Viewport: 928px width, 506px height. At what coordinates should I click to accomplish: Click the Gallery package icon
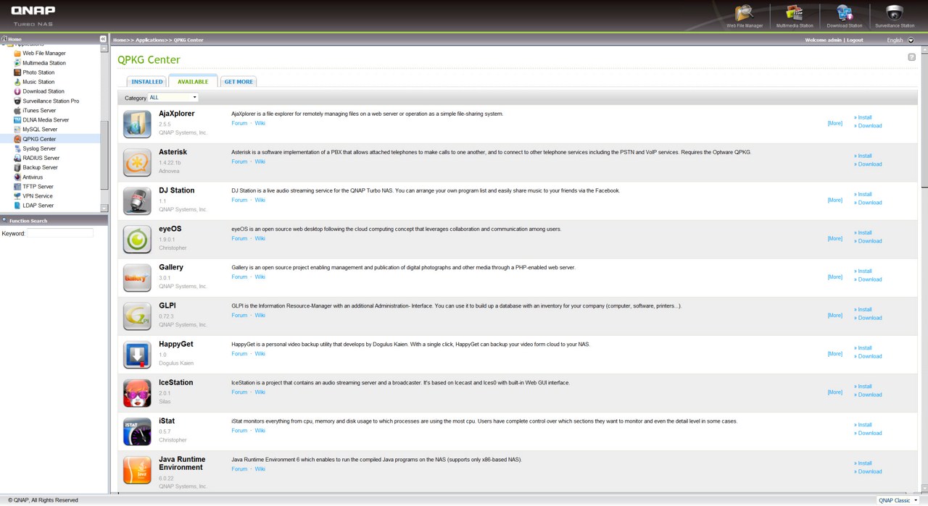tap(137, 277)
